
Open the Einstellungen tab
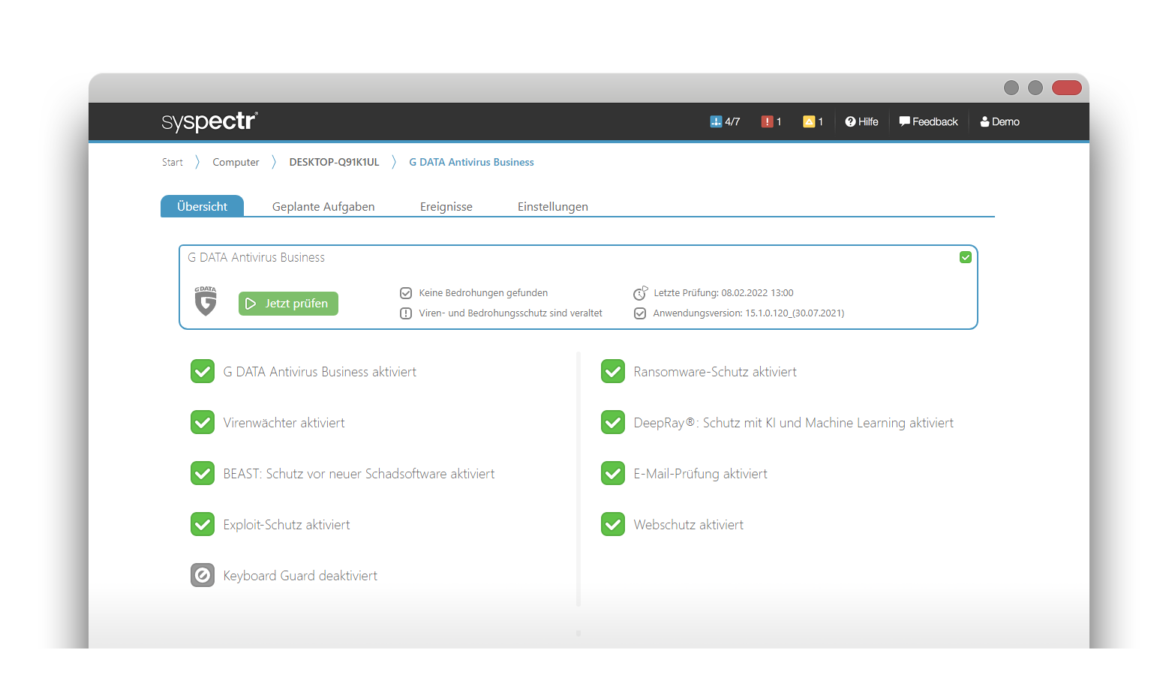tap(553, 206)
